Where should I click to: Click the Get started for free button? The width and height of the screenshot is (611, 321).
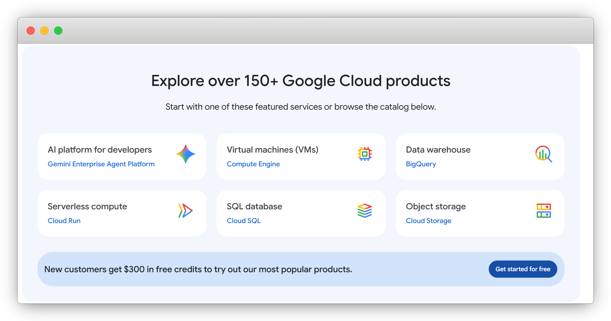click(523, 269)
